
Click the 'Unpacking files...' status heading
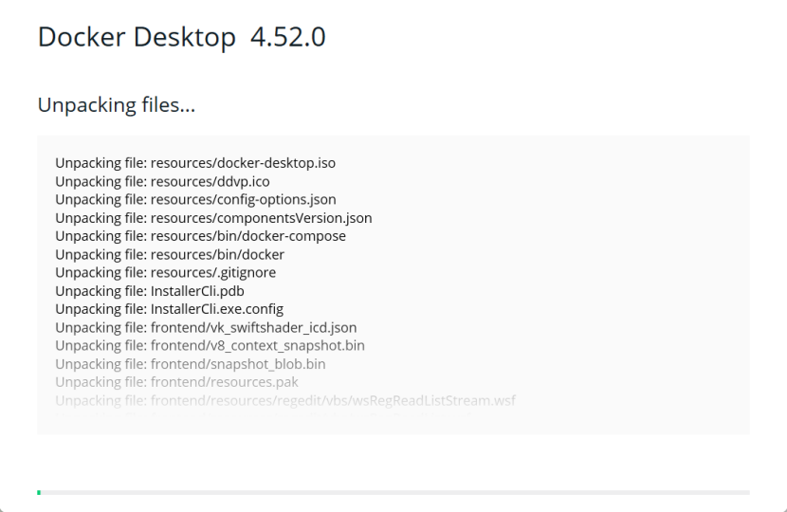coord(117,105)
